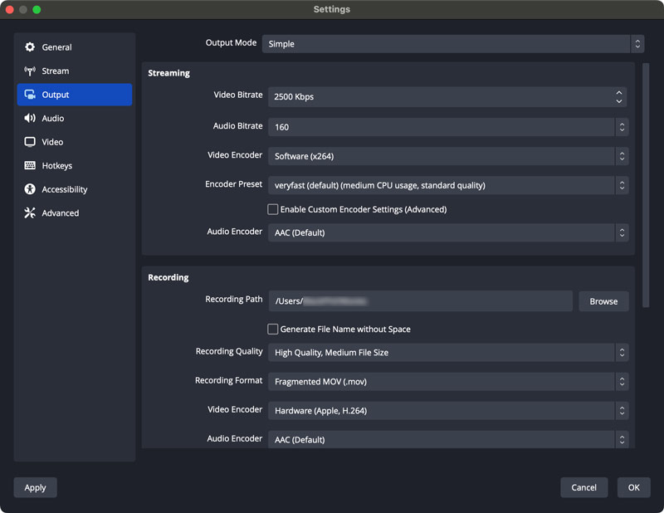664x513 pixels.
Task: Open Advanced settings page
Action: coord(75,213)
